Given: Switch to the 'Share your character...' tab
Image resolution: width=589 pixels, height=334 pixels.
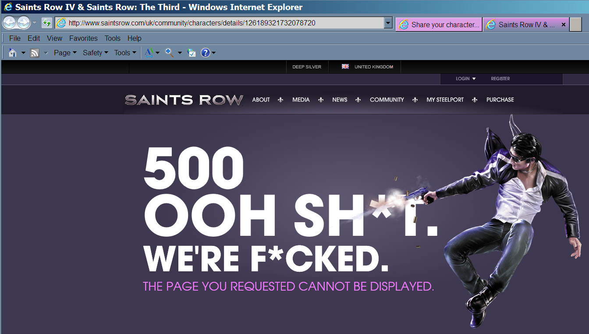Looking at the screenshot, I should point(439,25).
